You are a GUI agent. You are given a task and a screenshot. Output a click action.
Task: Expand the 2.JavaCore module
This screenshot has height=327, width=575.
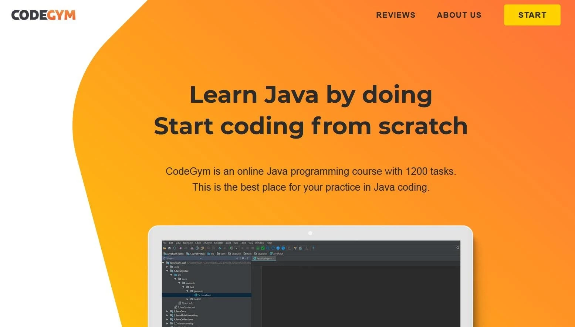[167, 311]
